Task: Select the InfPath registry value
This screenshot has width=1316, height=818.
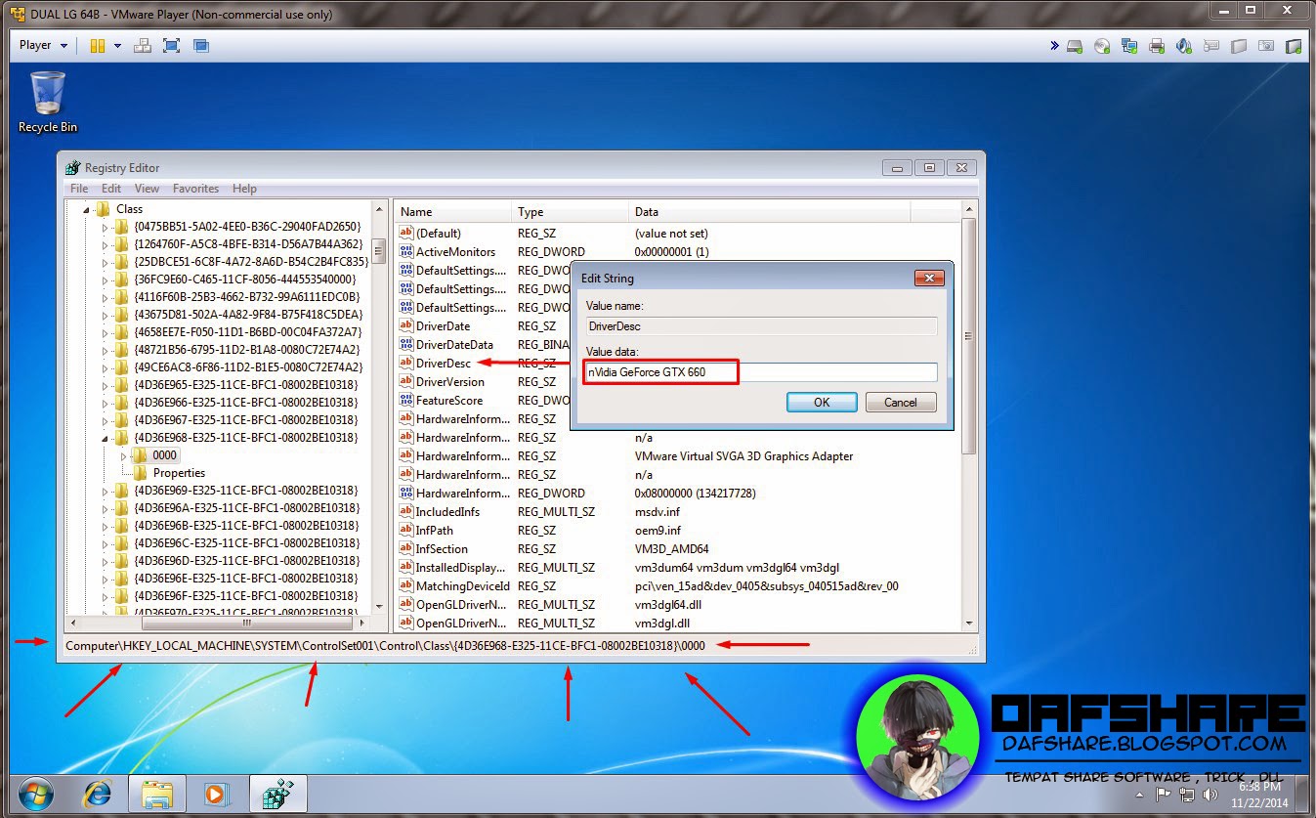Action: (x=436, y=531)
